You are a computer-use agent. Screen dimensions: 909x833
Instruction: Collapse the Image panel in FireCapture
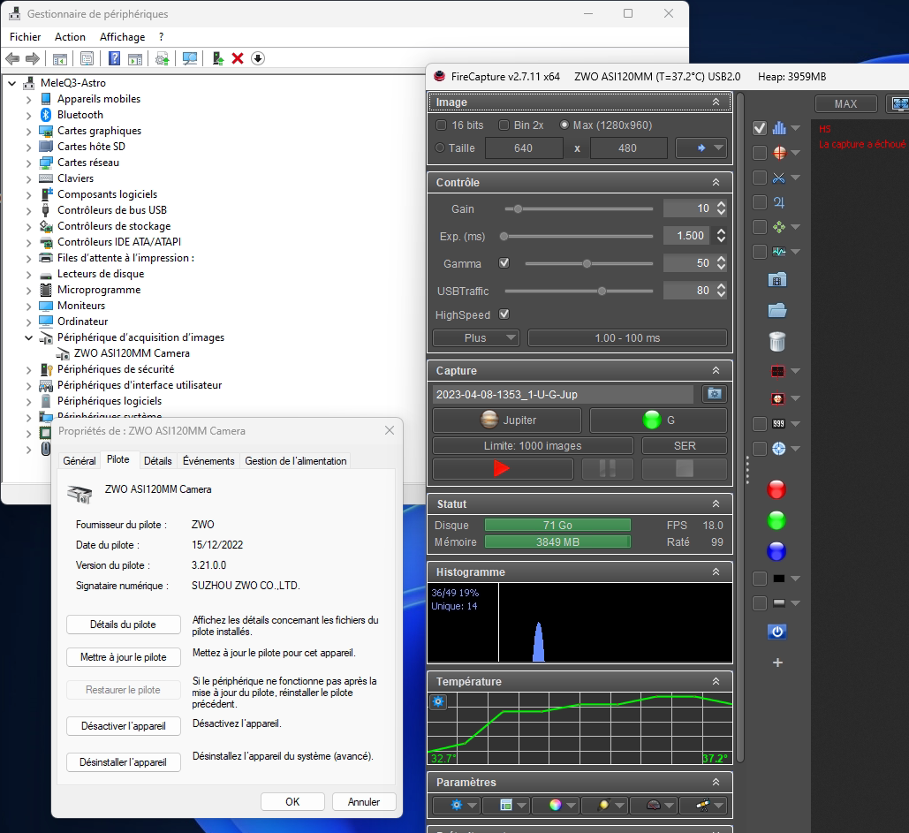[716, 102]
